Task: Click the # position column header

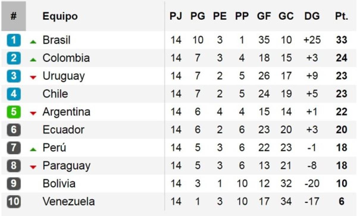Action: click(x=13, y=16)
